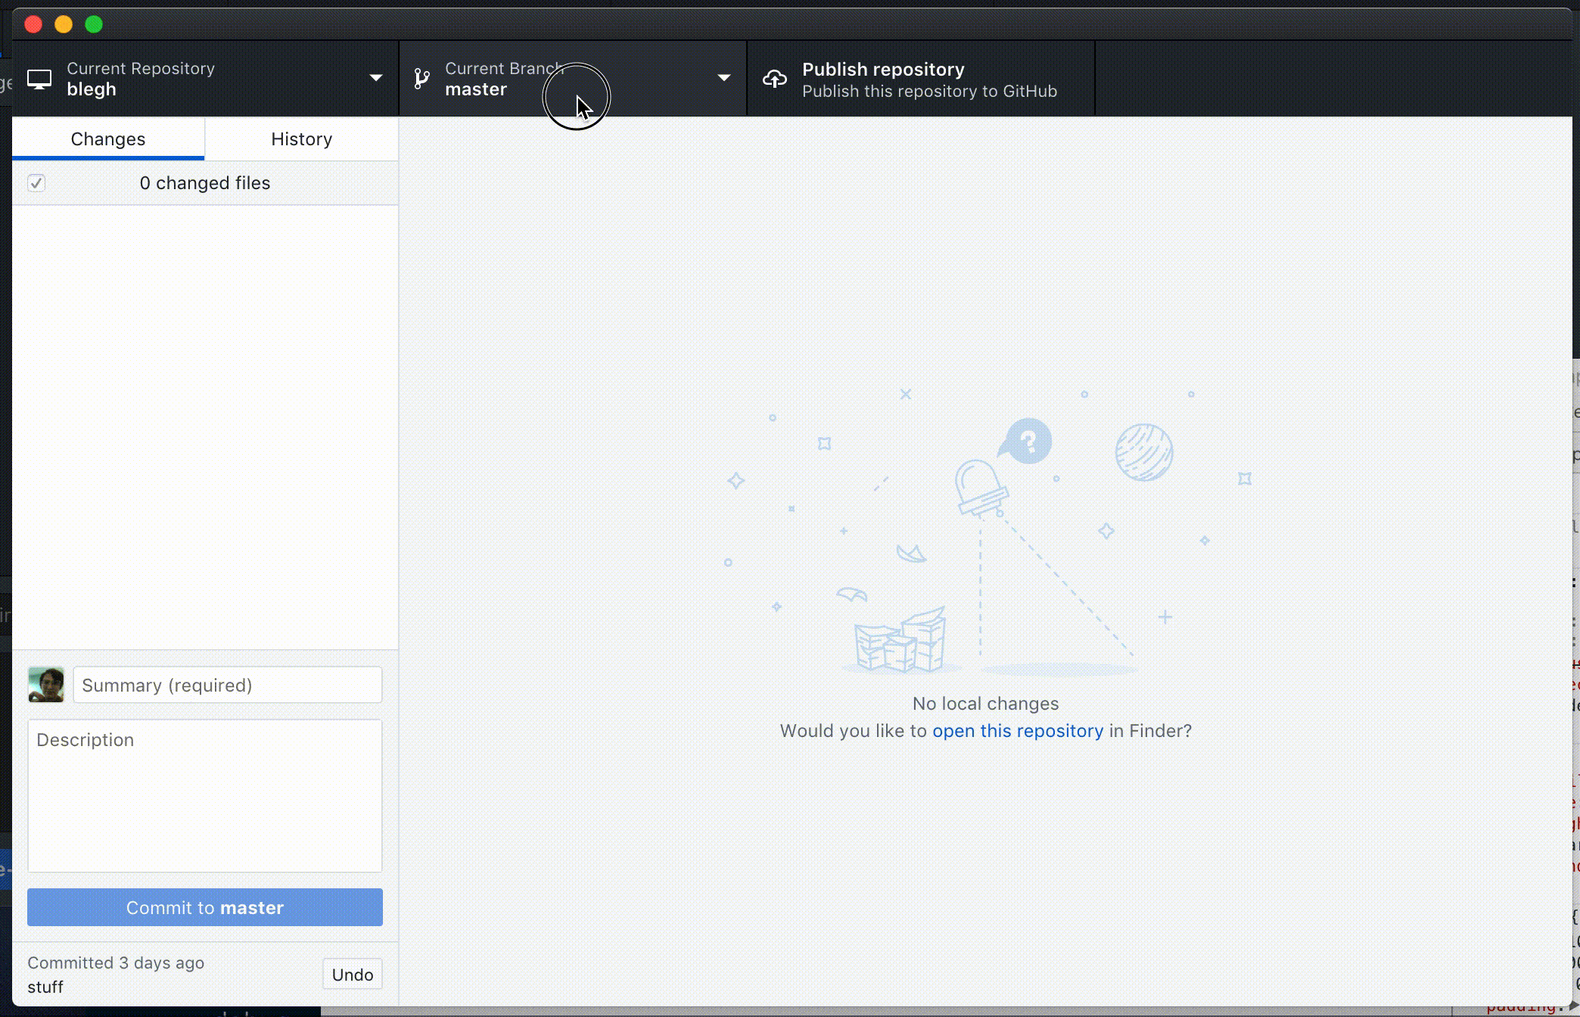Click the chevron next to master
Screen dimensions: 1580x1017
724,78
